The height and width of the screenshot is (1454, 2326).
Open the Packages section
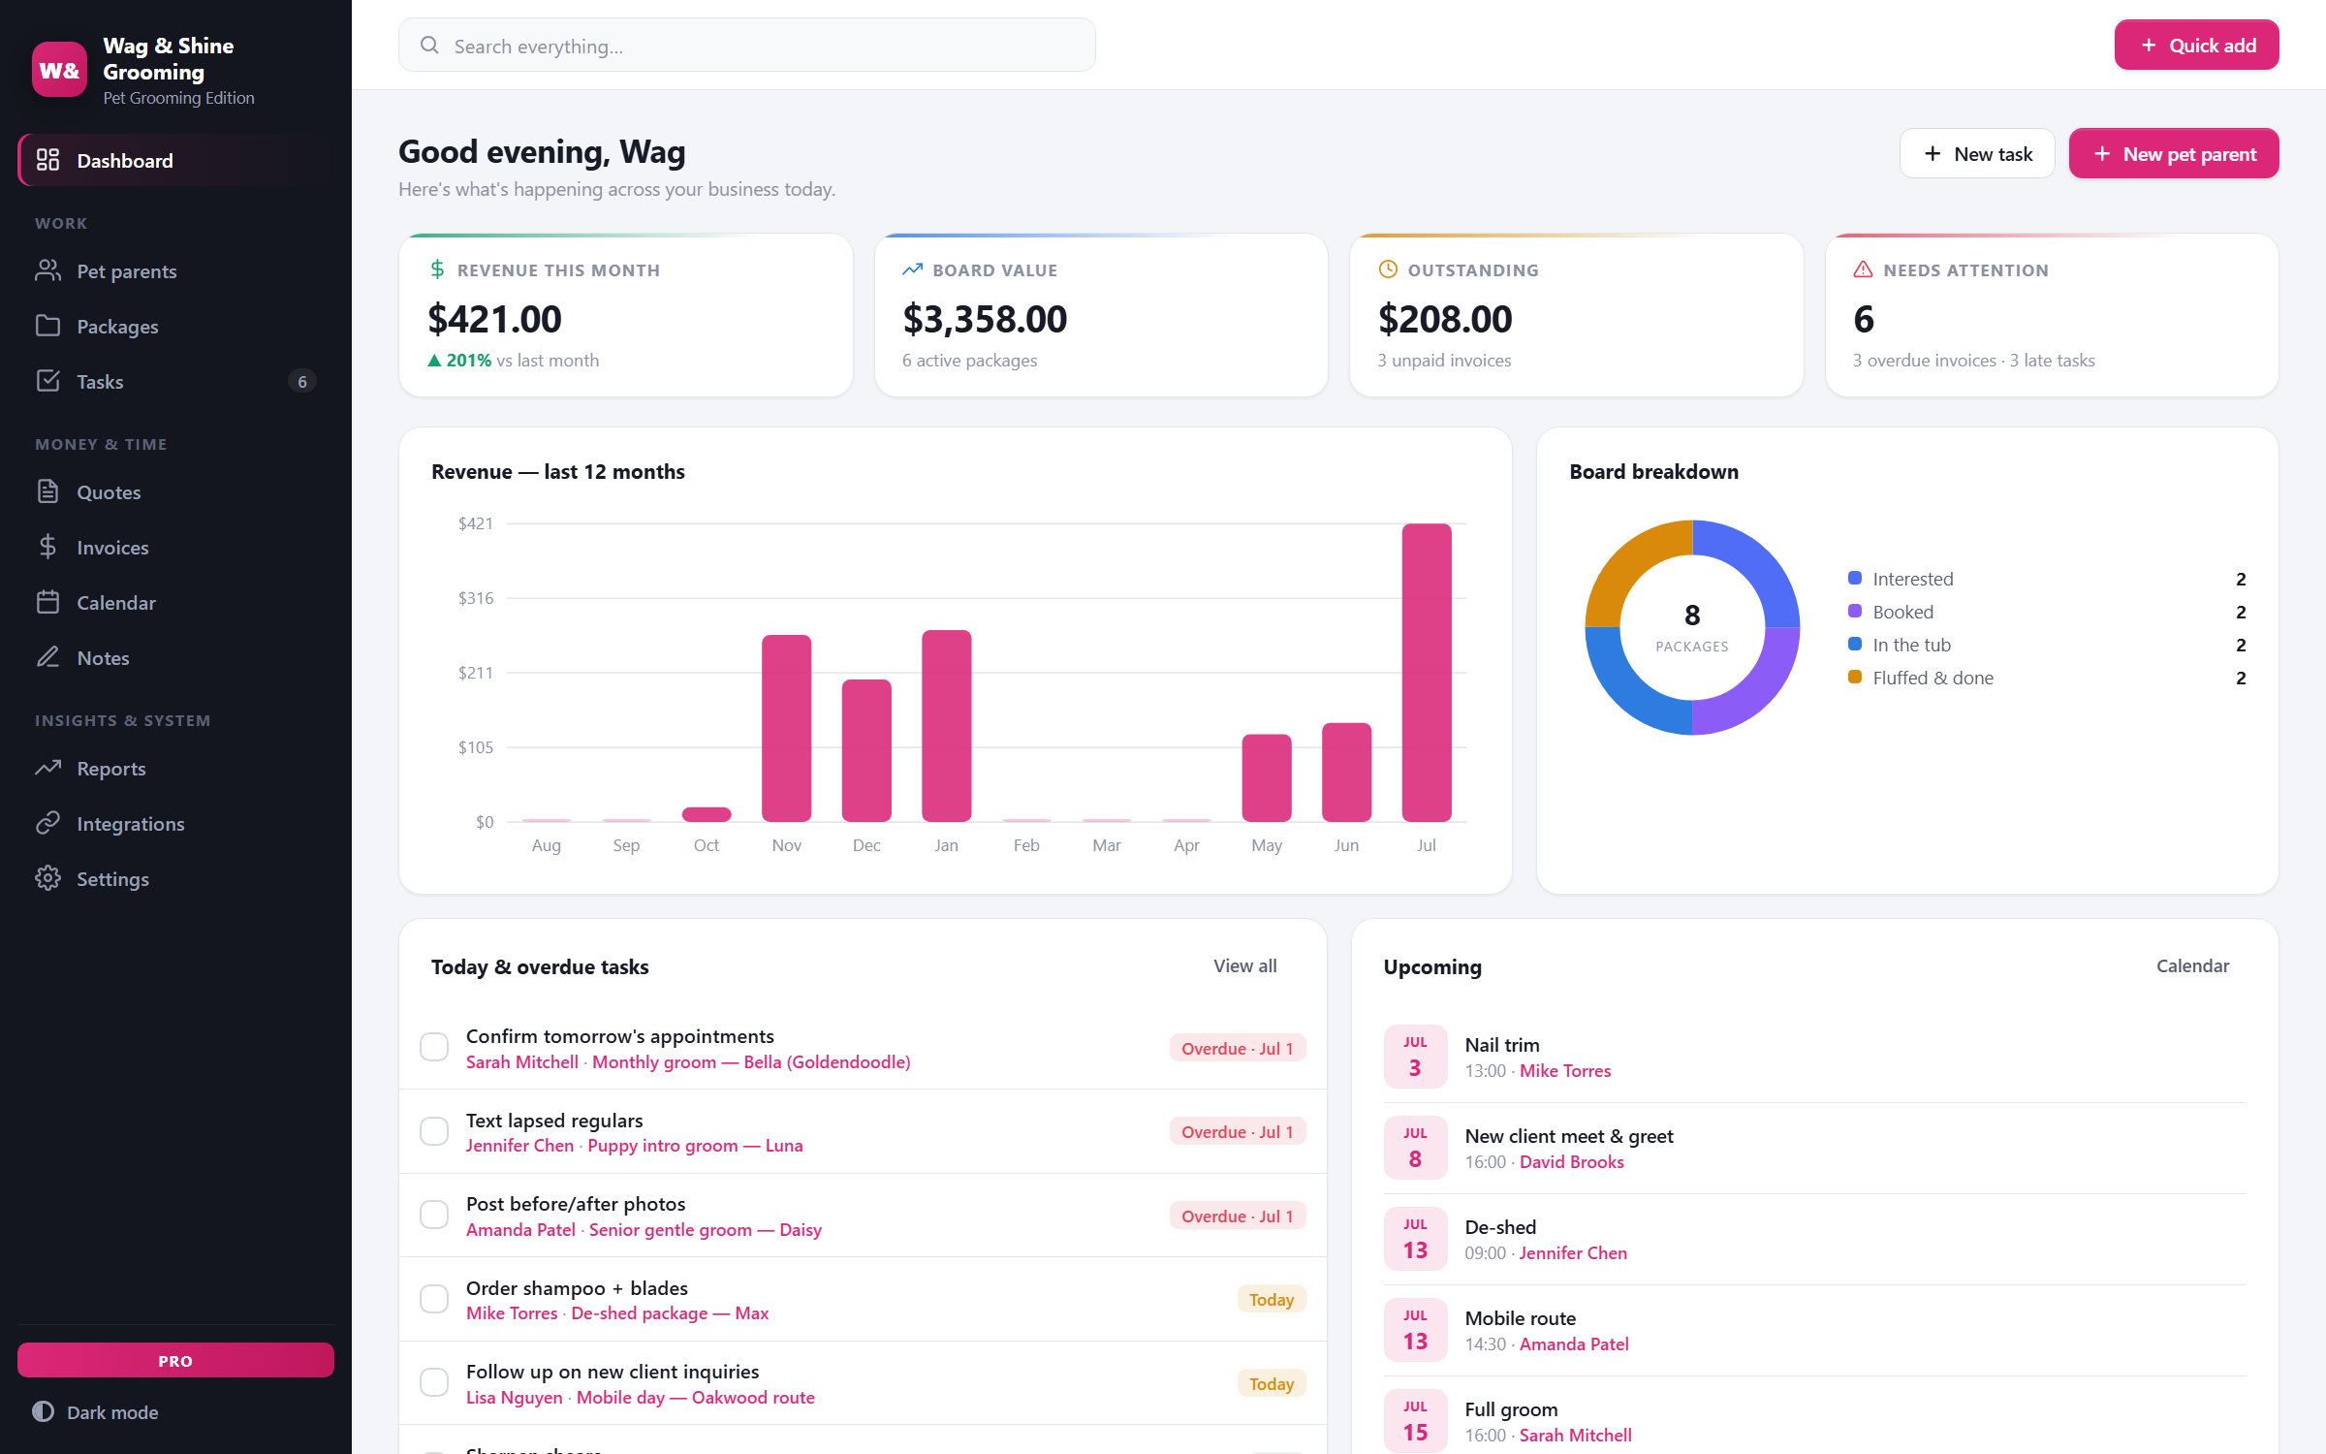click(175, 326)
